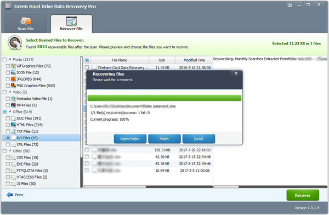Viewport: 329px width, 215px height.
Task: Click the HTML Files icon
Action: [13, 125]
